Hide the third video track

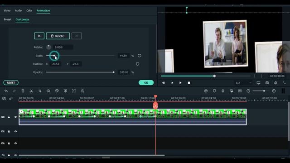15,143
